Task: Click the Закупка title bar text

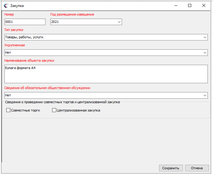Action: (x=17, y=6)
